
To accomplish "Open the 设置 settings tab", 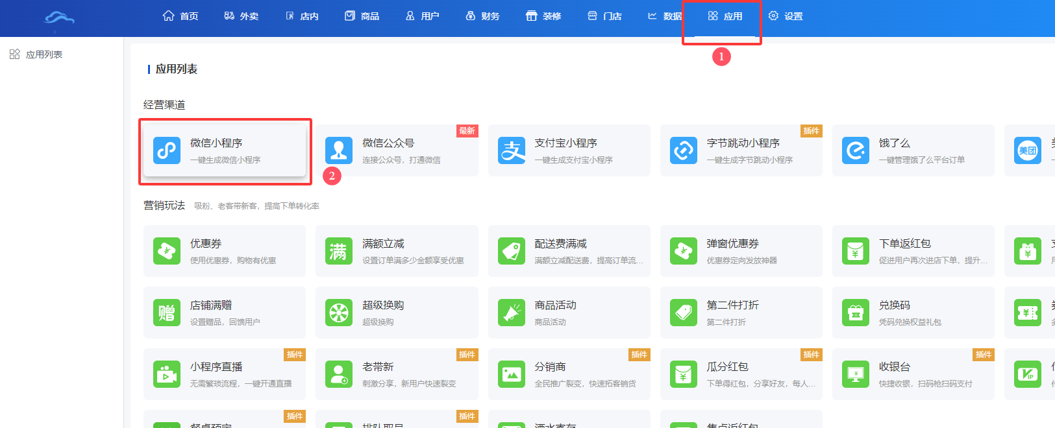I will tap(786, 16).
